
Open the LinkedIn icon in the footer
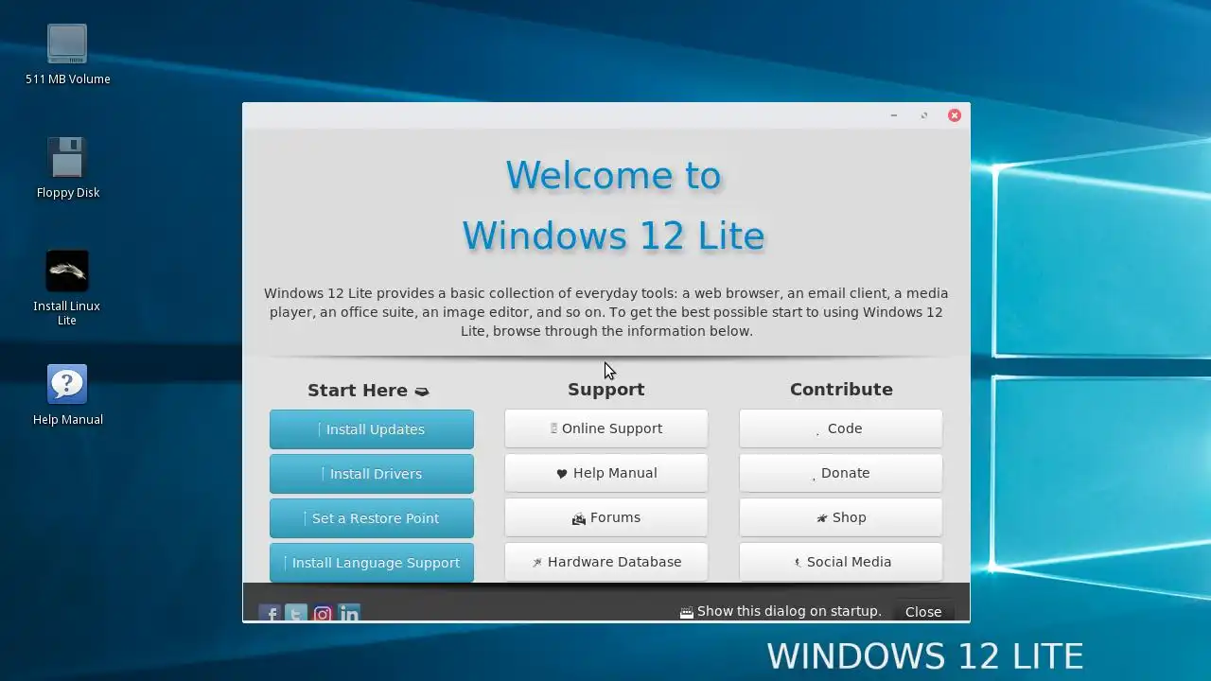coord(349,614)
